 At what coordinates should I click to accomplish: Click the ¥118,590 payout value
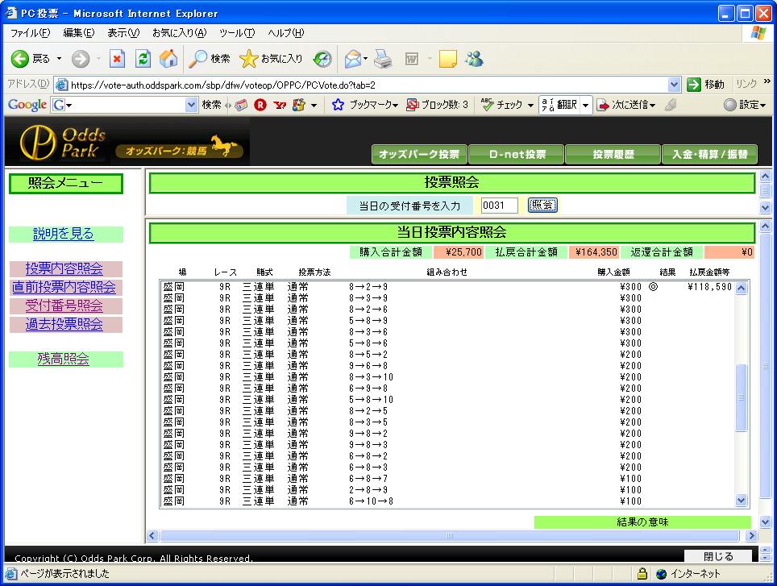(x=709, y=287)
